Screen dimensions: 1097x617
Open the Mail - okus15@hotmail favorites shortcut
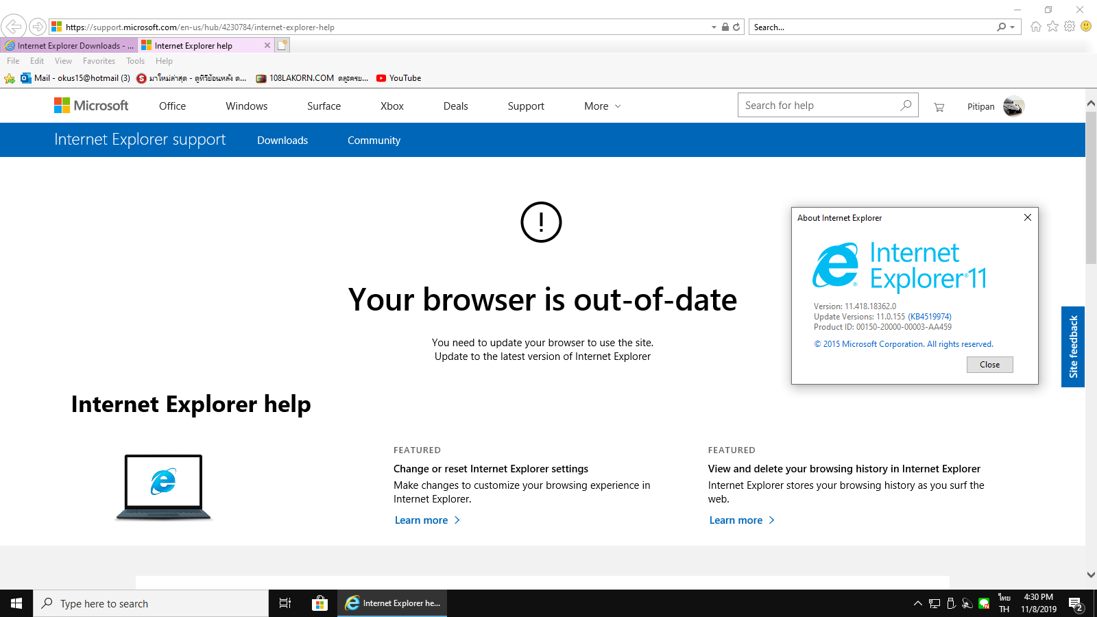[75, 78]
